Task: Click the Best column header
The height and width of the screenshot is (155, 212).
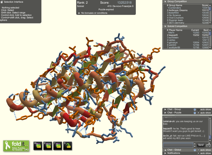Action: (x=206, y=30)
